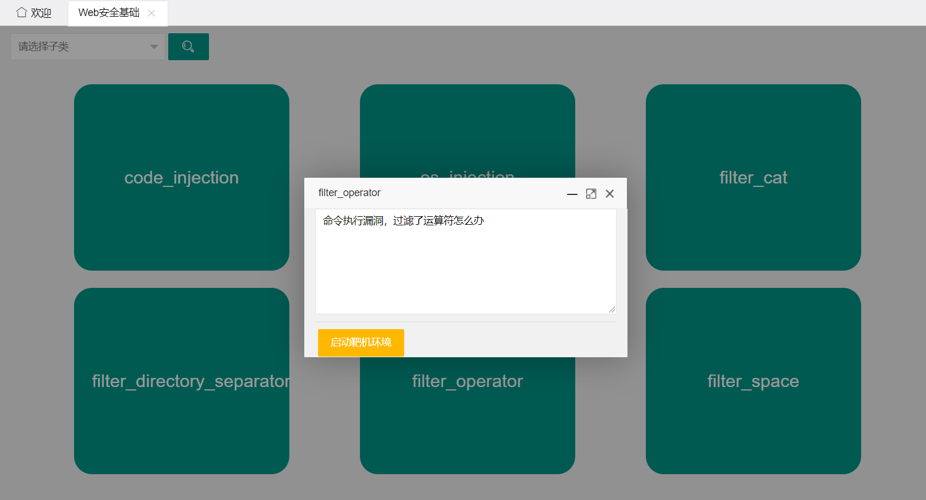Close the filter_operator dialog
This screenshot has height=500, width=926.
610,194
